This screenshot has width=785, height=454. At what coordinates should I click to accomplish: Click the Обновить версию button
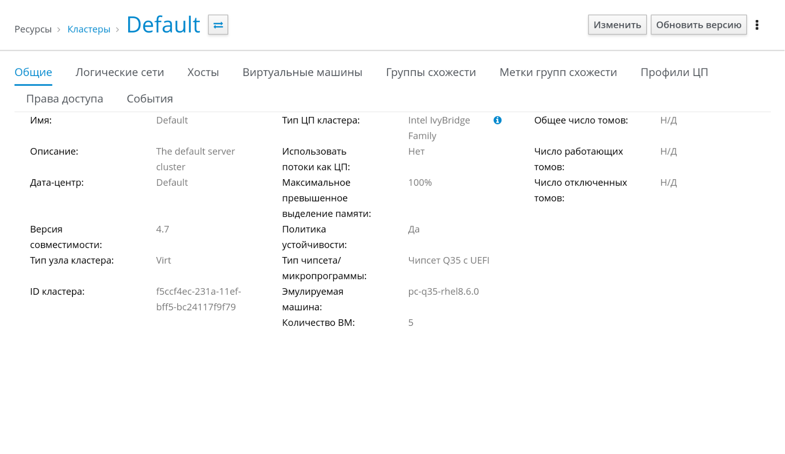[x=698, y=25]
